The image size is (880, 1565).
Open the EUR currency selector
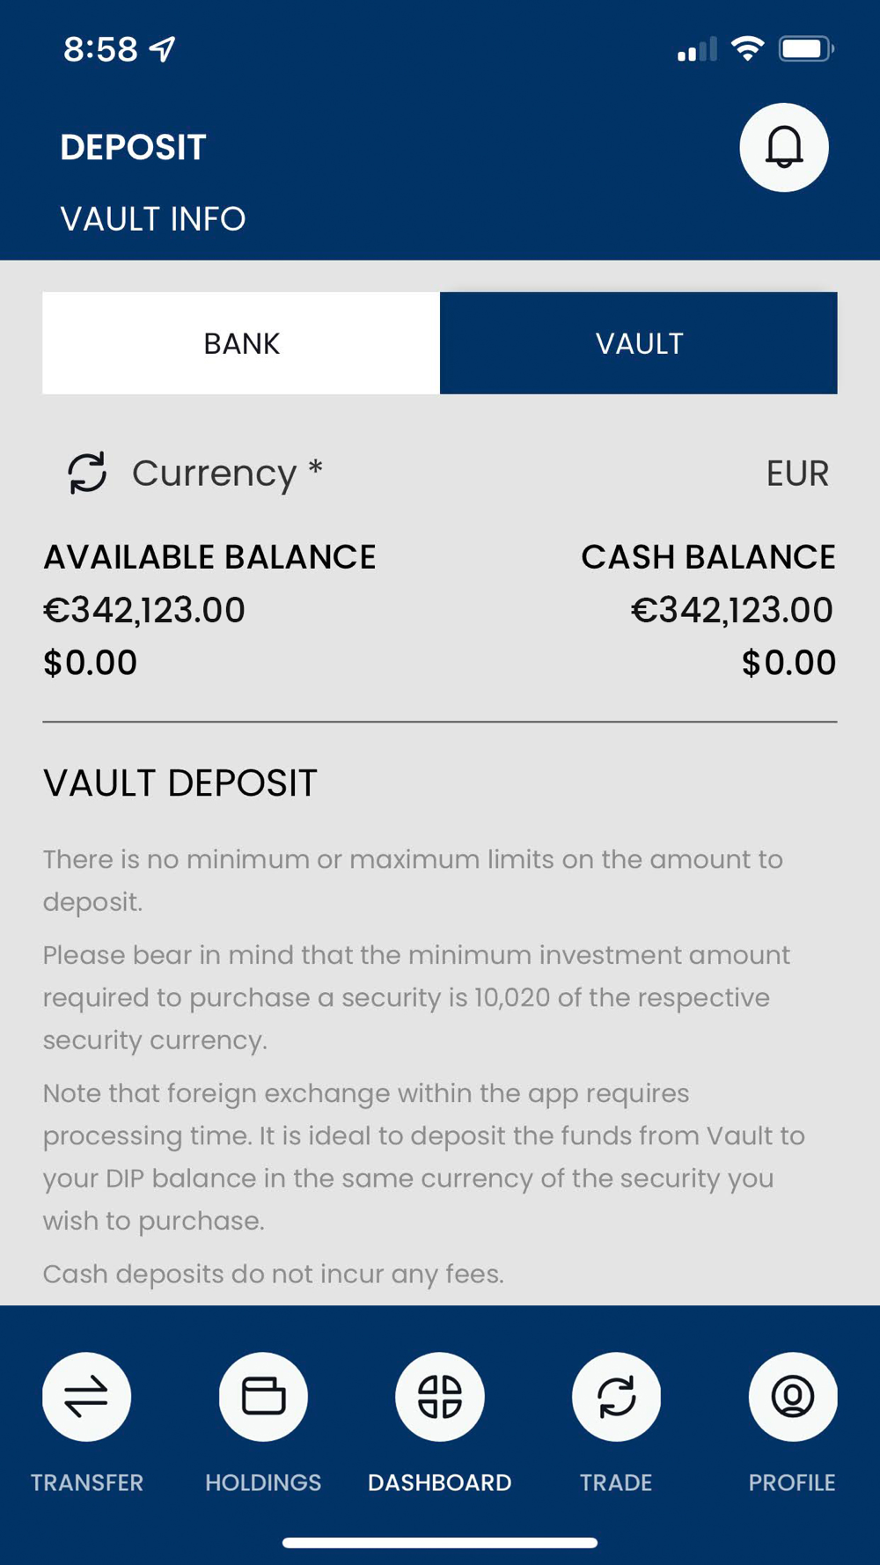[x=797, y=474]
